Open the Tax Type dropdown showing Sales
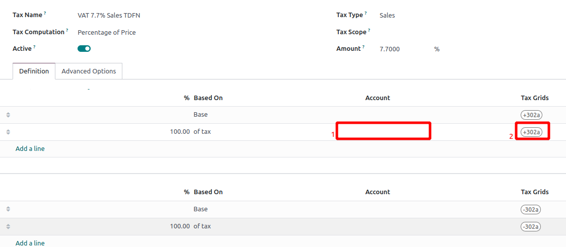566x247 pixels. click(x=387, y=16)
